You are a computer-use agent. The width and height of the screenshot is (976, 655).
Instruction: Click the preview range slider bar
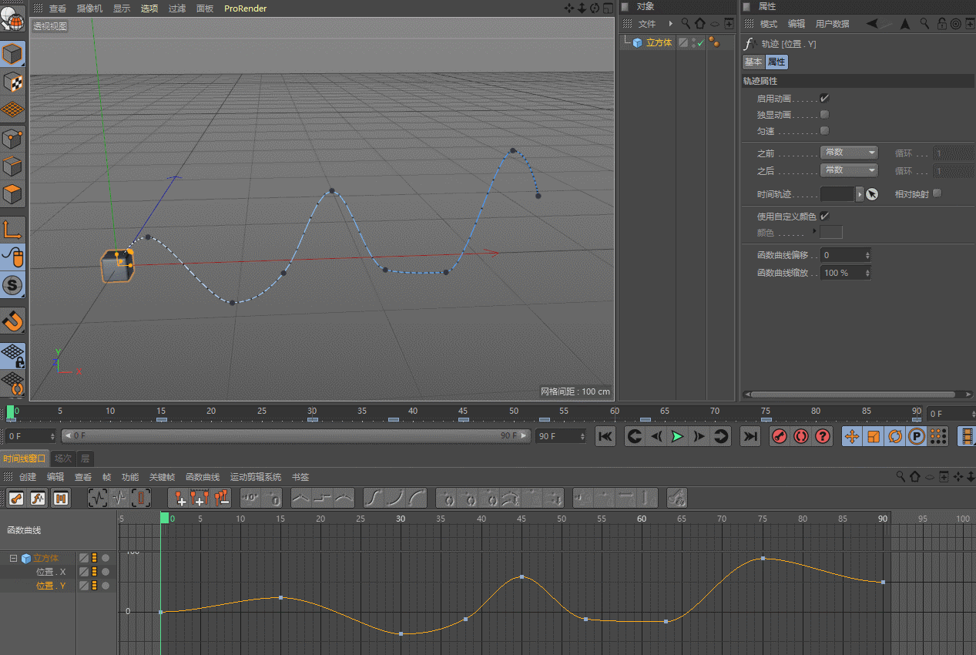point(296,436)
